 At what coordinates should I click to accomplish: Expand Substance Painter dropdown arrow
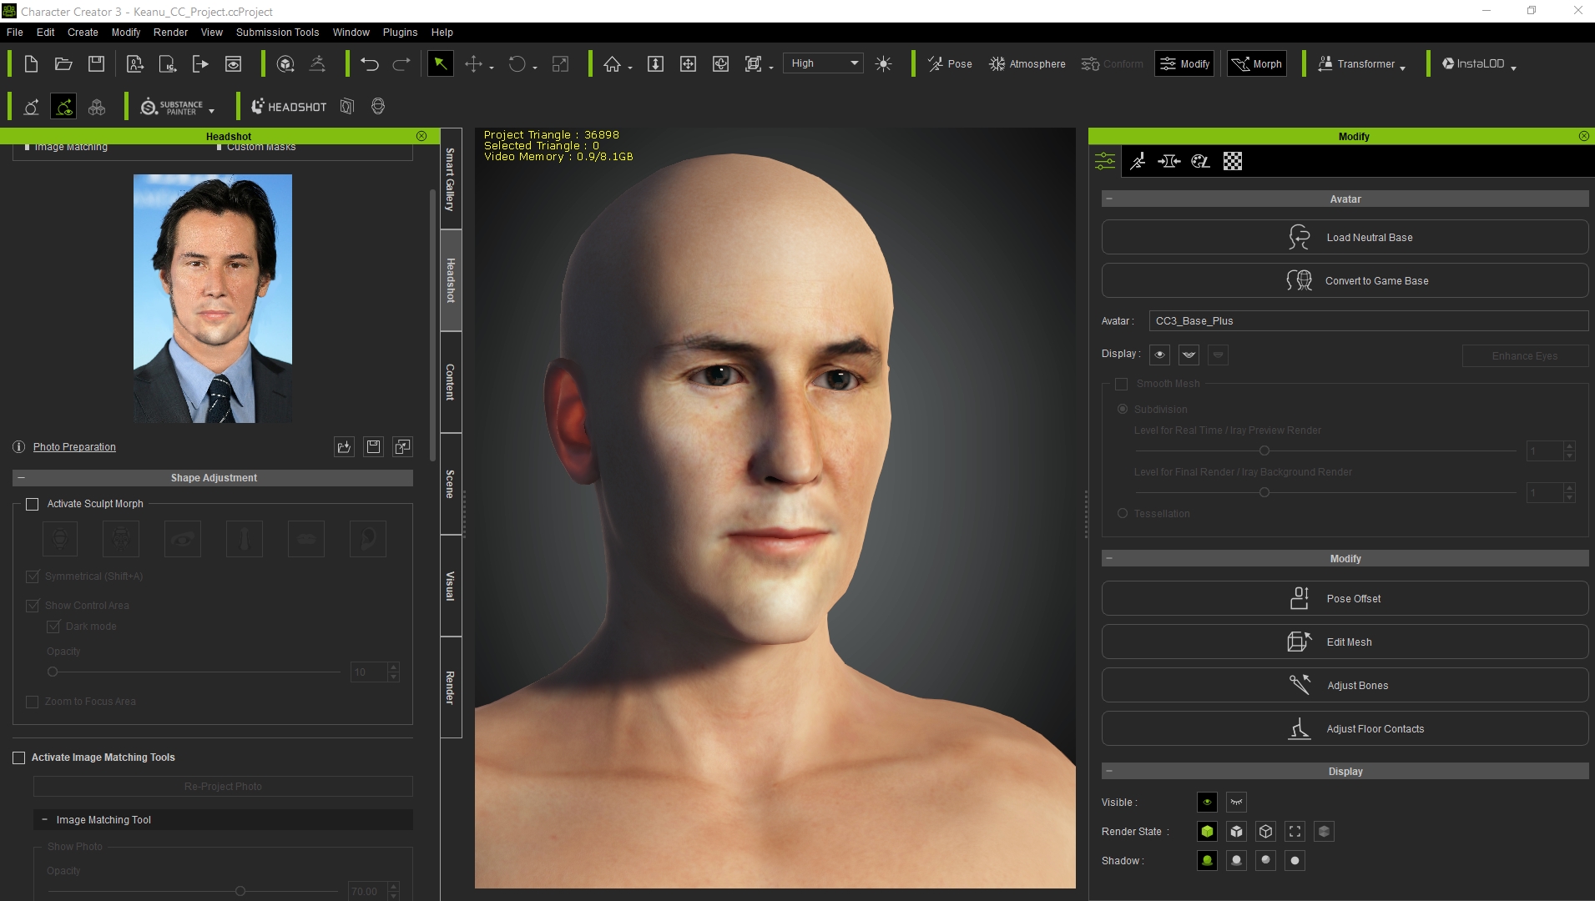[212, 111]
